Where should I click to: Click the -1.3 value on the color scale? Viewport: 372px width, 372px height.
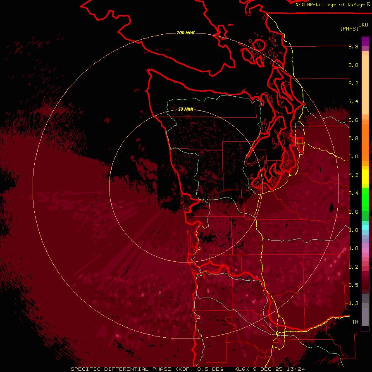point(352,303)
